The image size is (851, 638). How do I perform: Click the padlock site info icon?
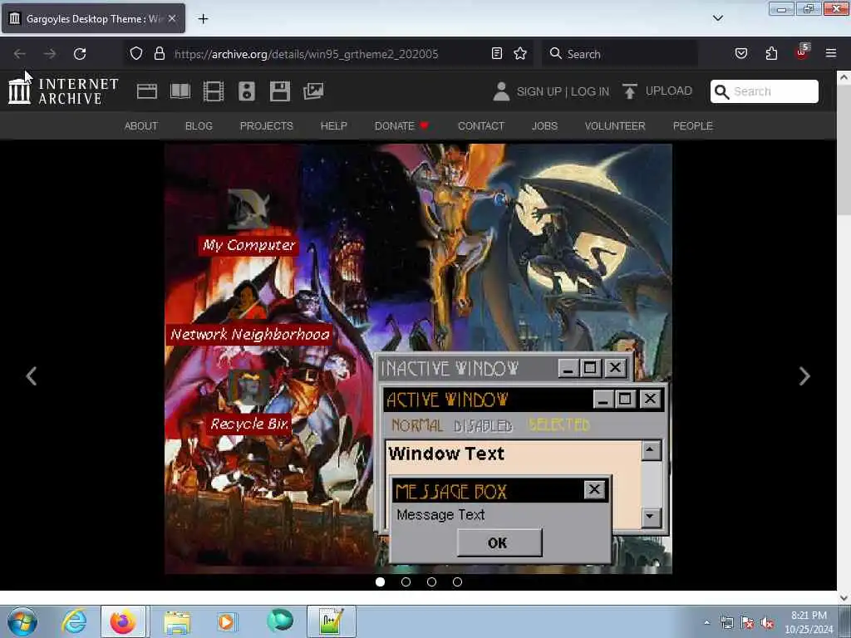tap(159, 53)
